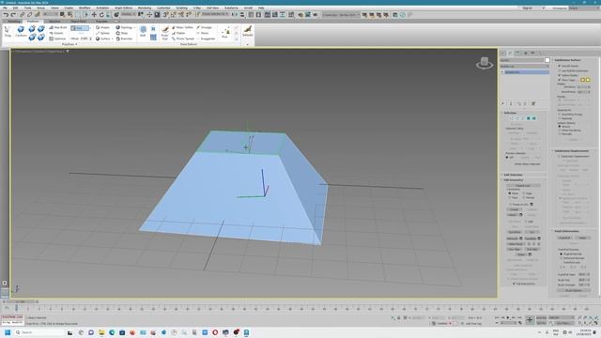
Task: Click the MSmooth button
Action: tap(512, 238)
